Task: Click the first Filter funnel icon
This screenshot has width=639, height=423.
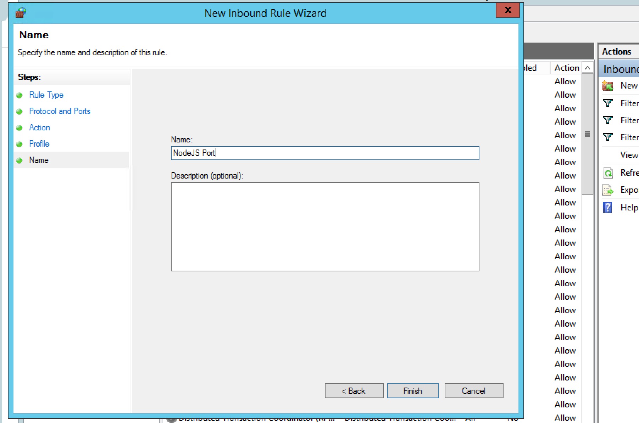Action: pyautogui.click(x=607, y=103)
